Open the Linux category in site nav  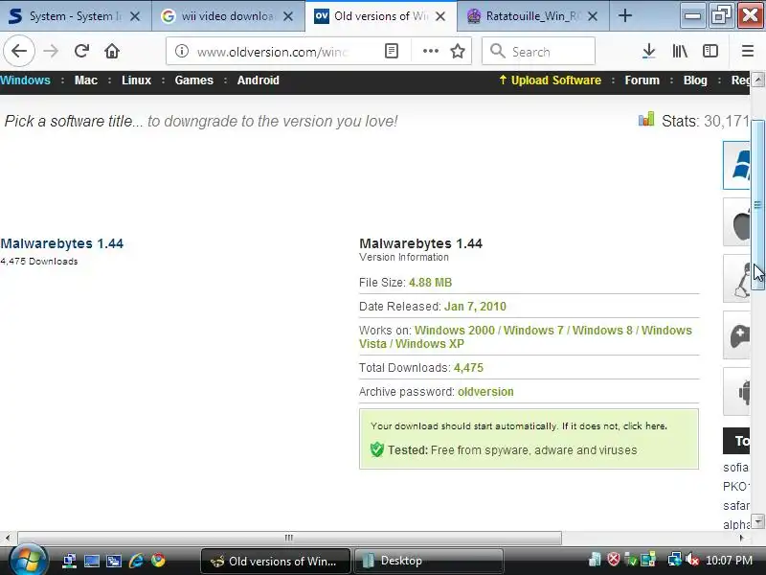click(136, 80)
